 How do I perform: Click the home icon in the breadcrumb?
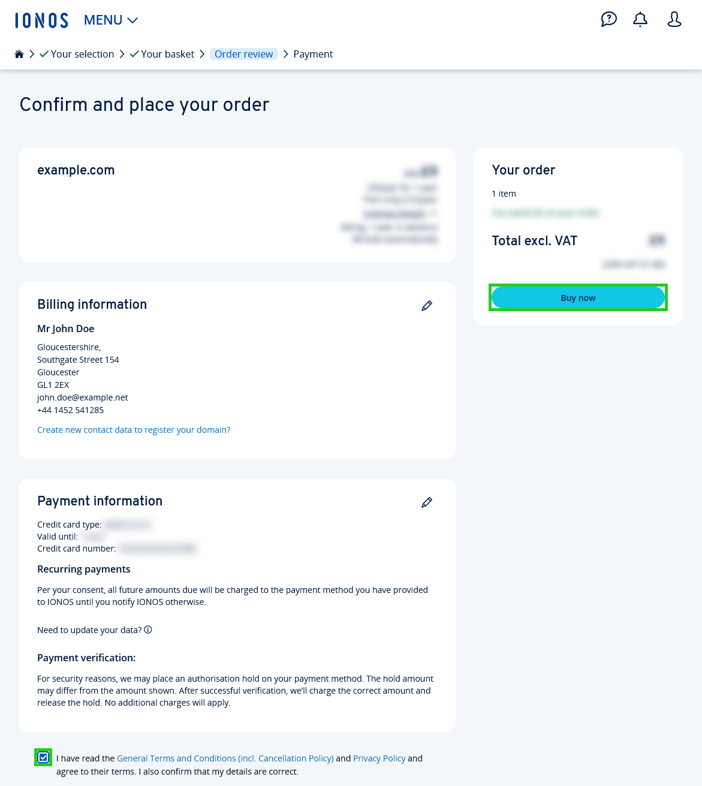[x=19, y=53]
